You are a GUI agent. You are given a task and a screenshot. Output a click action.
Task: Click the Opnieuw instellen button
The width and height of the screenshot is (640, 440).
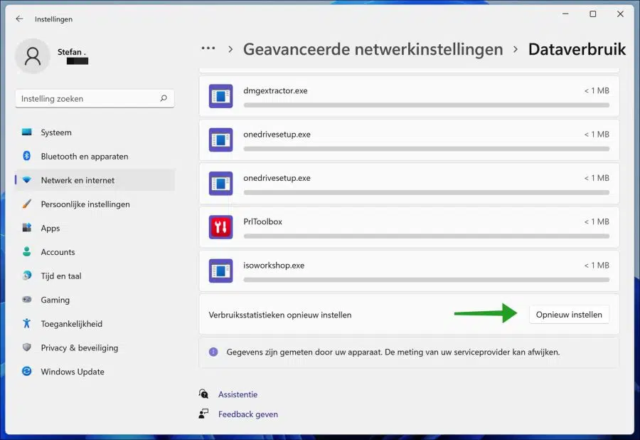pos(569,315)
